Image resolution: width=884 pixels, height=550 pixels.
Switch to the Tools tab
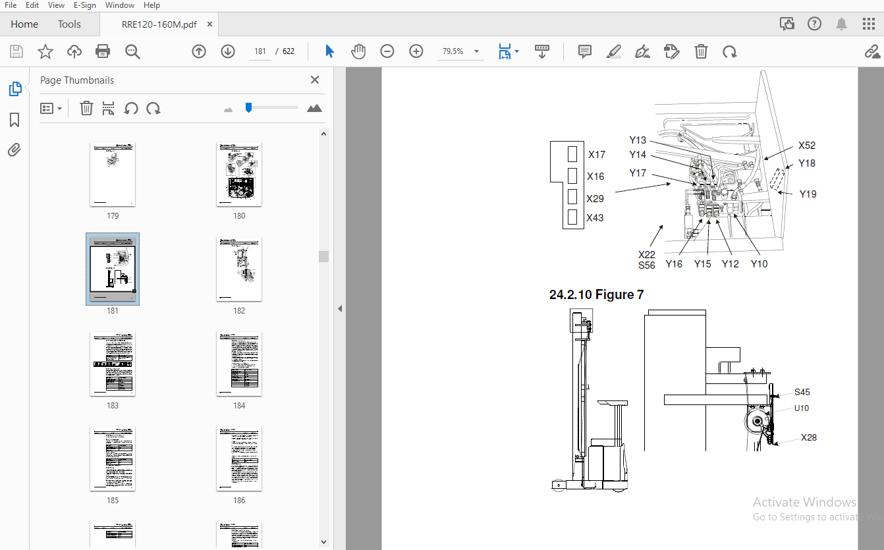point(69,24)
